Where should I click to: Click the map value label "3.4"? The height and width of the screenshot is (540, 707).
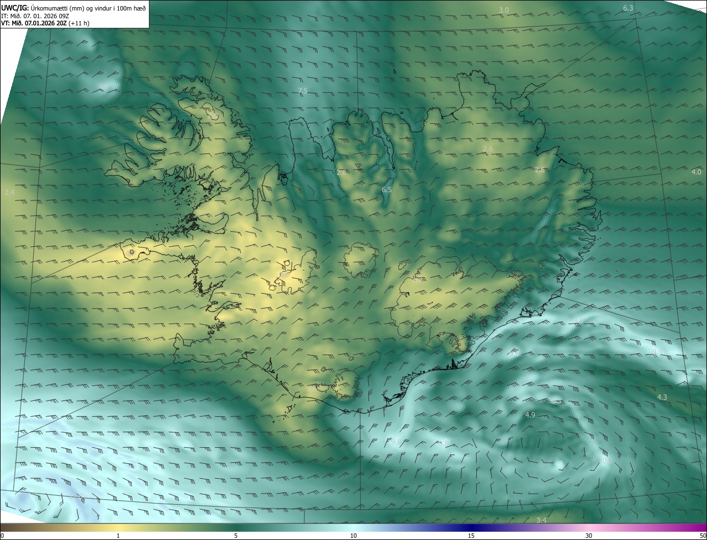click(541, 520)
